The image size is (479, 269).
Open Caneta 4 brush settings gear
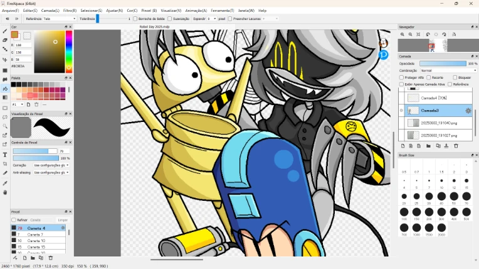point(63,228)
